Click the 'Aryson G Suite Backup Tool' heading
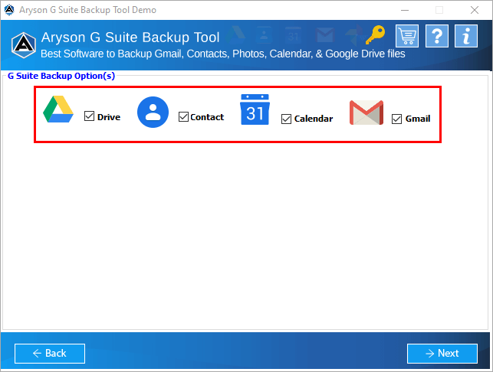Image resolution: width=493 pixels, height=372 pixels. coord(130,38)
